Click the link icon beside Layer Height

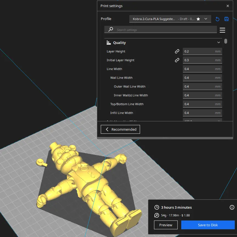(177, 51)
